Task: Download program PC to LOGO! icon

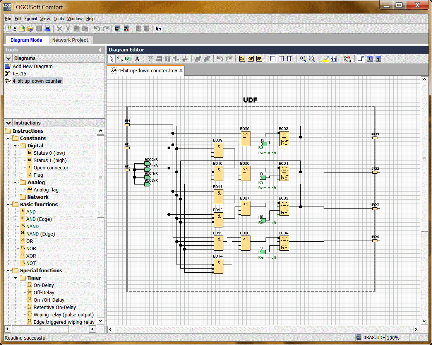Action: pos(370,59)
